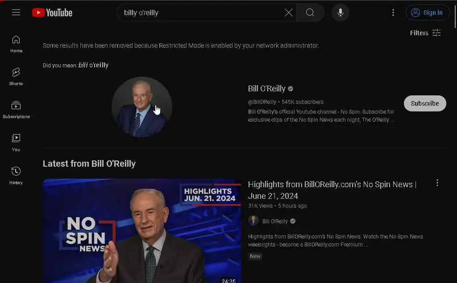The height and width of the screenshot is (283, 457).
Task: Open Subscriptions in the sidebar
Action: point(16,110)
